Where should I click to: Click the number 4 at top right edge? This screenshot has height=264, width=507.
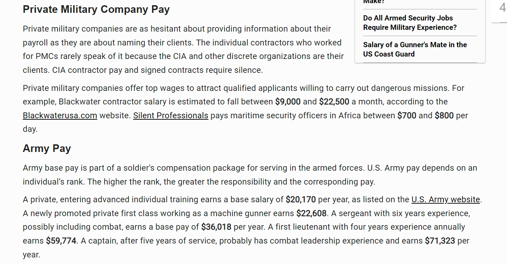click(502, 8)
